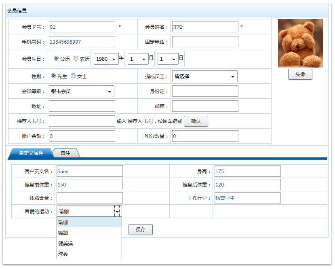Click the 固定电话 input field
Image resolution: width=335 pixels, height=269 pixels.
click(x=205, y=42)
